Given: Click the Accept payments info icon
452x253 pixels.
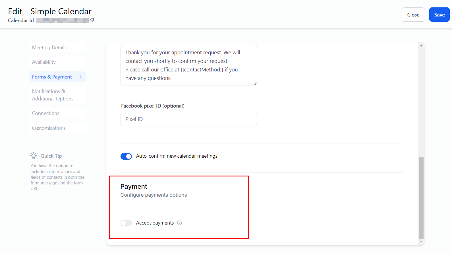Looking at the screenshot, I should click(x=179, y=223).
